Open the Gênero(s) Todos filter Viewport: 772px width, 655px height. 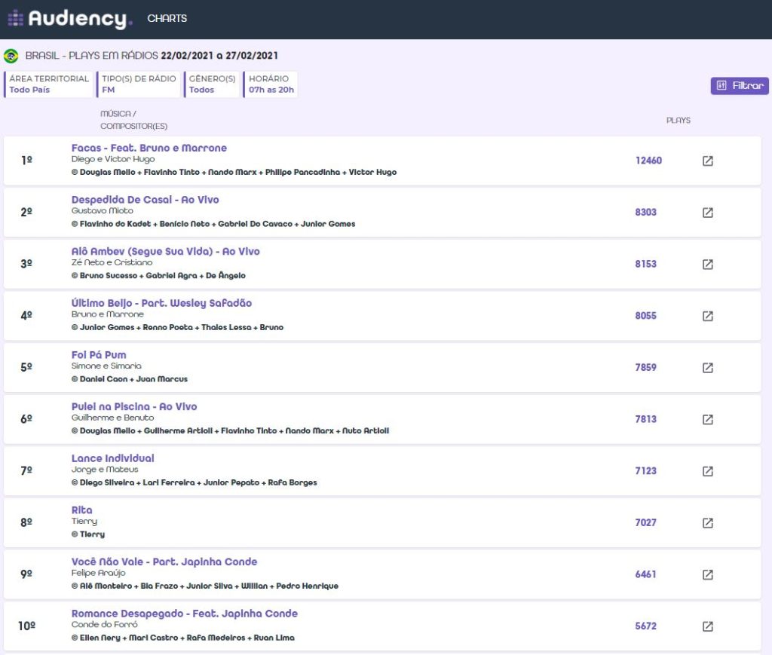(212, 84)
